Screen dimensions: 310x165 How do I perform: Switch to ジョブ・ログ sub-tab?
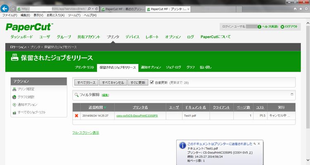click(x=173, y=67)
